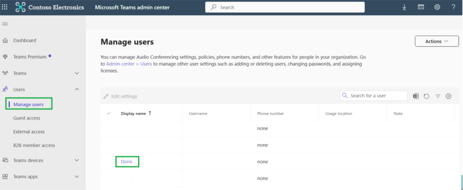Refresh the user list icon

[426, 96]
